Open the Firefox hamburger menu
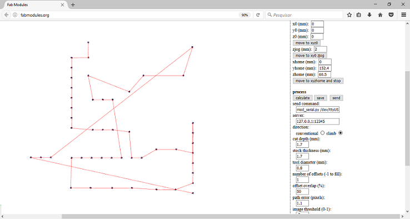410x219 pixels. pos(403,15)
